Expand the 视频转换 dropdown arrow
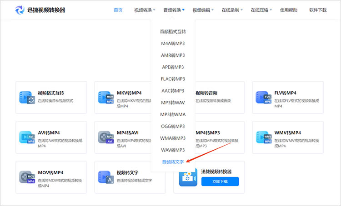The width and height of the screenshot is (341, 206). [x=154, y=10]
